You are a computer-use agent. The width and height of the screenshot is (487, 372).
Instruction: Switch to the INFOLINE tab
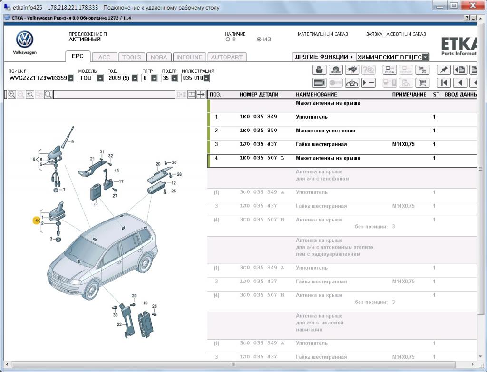[x=189, y=57]
